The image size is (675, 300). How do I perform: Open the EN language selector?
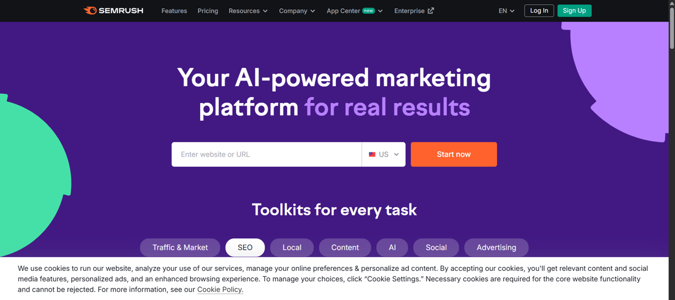tap(506, 10)
